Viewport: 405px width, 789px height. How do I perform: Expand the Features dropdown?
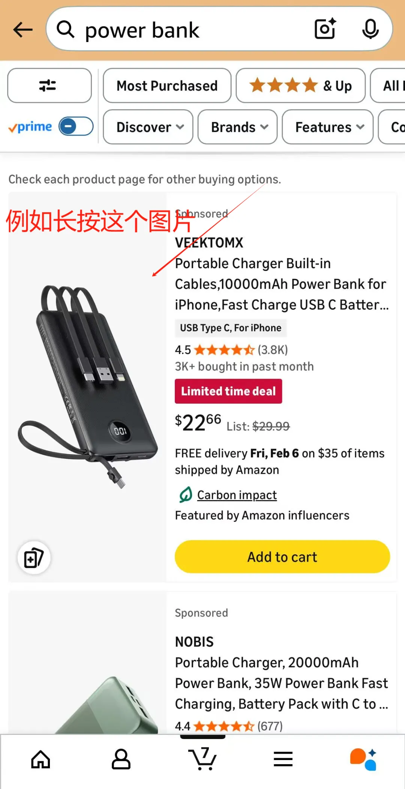[x=328, y=127]
